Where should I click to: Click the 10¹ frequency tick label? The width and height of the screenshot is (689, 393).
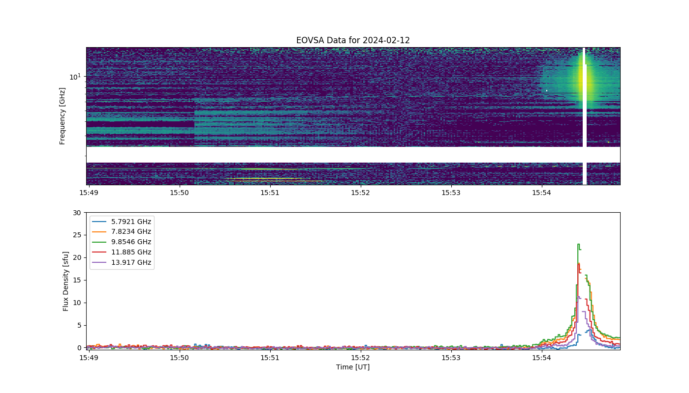coord(74,77)
